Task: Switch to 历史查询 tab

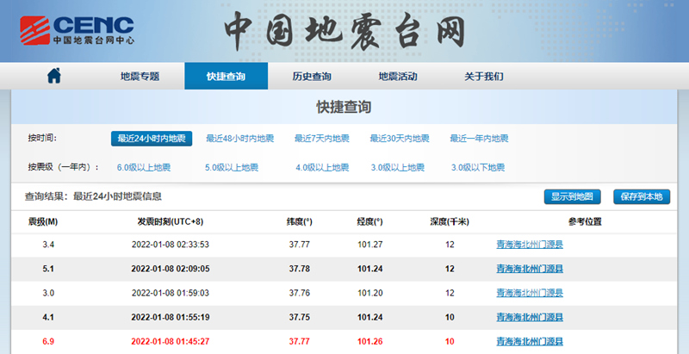Action: pos(311,76)
